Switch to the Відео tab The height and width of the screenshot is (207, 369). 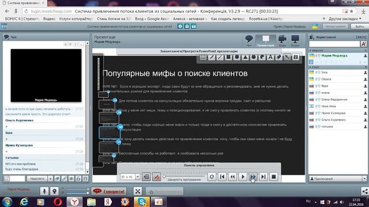pos(282,41)
